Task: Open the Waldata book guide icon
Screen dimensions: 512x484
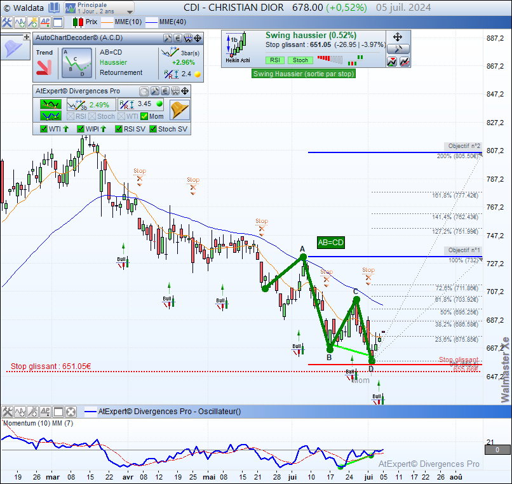Action: [54, 8]
